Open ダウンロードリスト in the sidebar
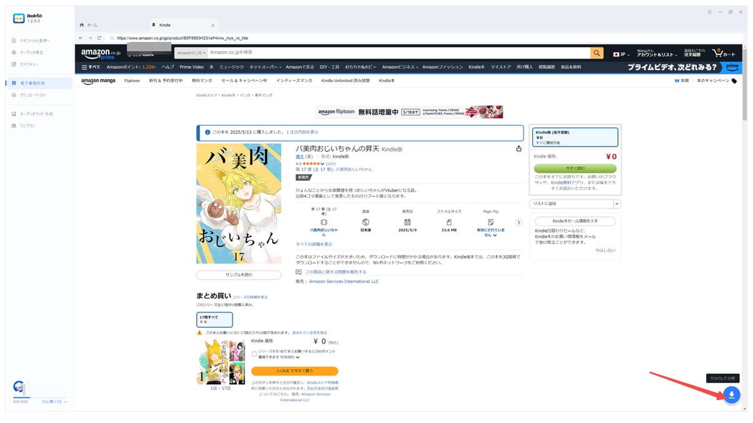The image size is (753, 423). [33, 95]
